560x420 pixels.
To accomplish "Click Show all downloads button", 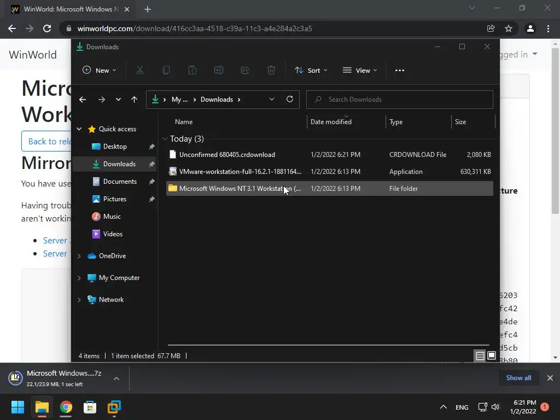I will pos(518,378).
